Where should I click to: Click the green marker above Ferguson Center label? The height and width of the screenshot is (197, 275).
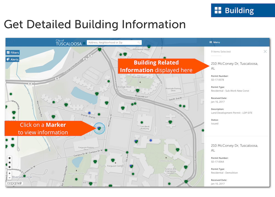(113, 160)
